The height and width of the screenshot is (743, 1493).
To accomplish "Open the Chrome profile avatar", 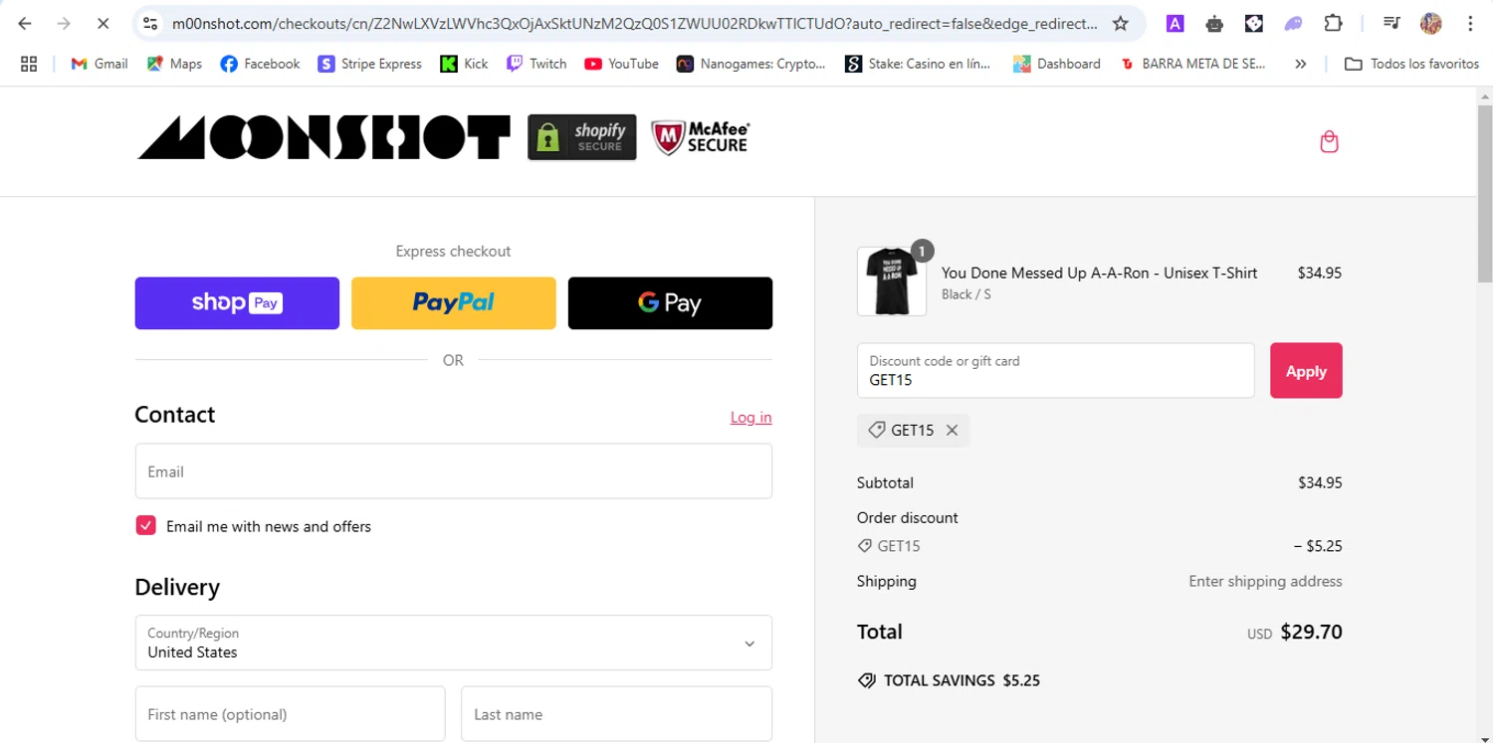I will [1431, 23].
